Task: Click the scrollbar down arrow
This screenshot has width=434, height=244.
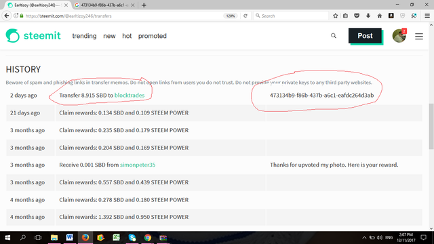Action: [431, 228]
